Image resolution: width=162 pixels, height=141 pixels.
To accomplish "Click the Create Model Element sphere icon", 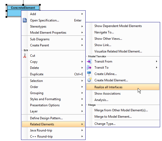I will 89,80.
